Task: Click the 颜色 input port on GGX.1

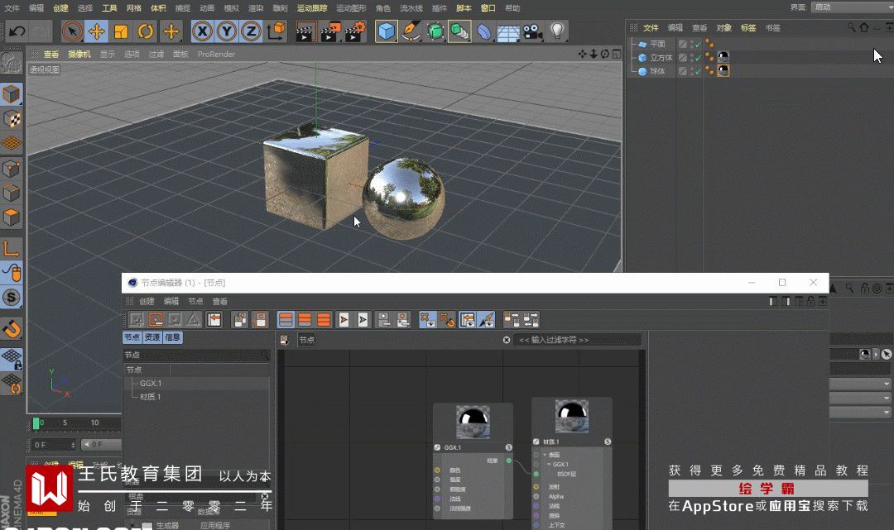Action: point(437,470)
